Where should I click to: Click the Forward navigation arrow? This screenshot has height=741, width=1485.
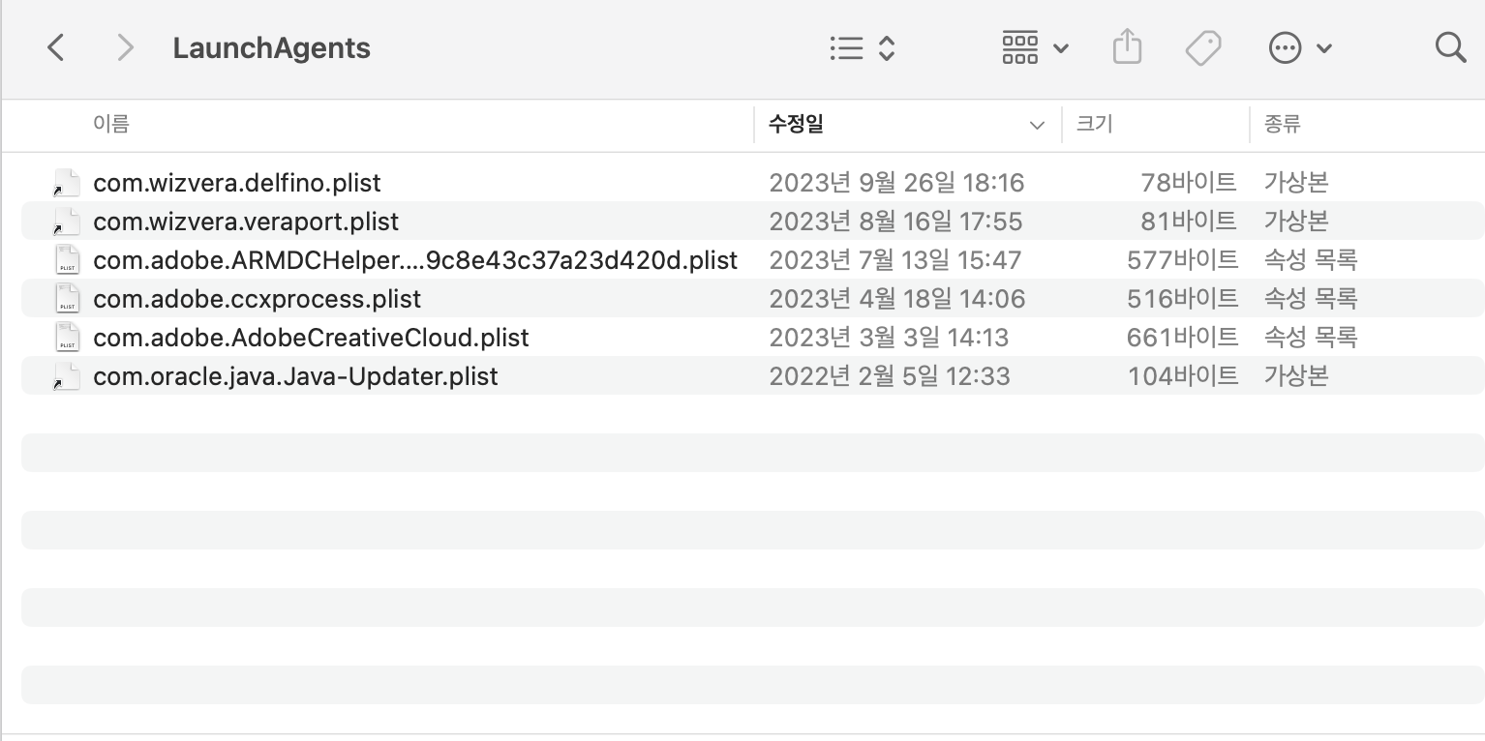125,47
